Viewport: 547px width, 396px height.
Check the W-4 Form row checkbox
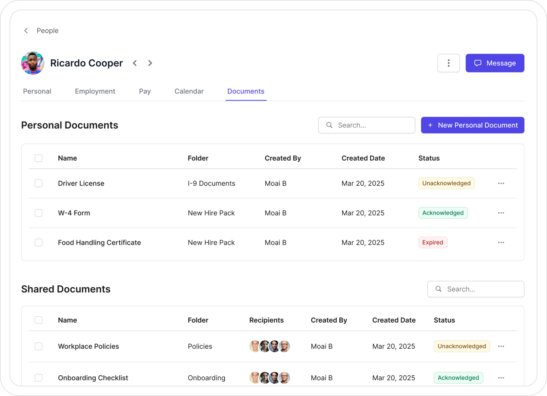point(38,213)
